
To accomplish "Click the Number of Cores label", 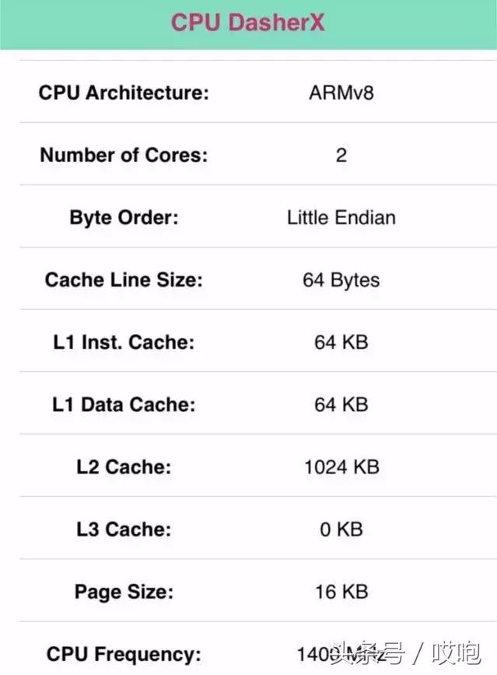I will point(124,155).
